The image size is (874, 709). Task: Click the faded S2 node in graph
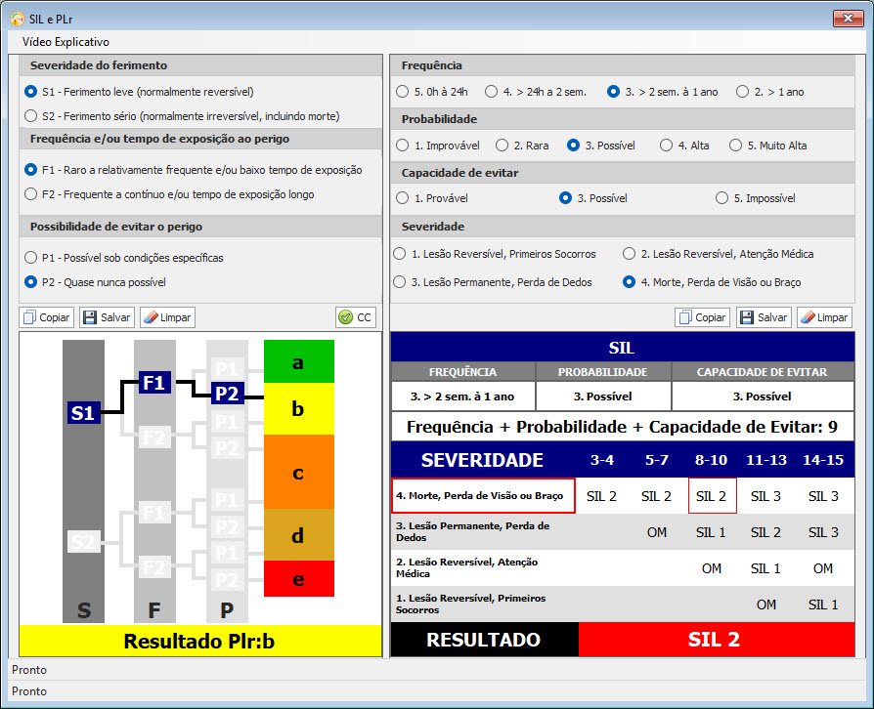coord(84,541)
